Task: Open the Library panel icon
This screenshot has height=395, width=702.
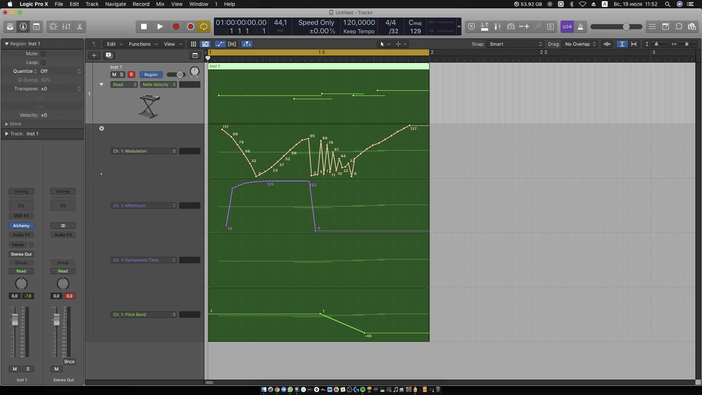Action: click(x=10, y=27)
